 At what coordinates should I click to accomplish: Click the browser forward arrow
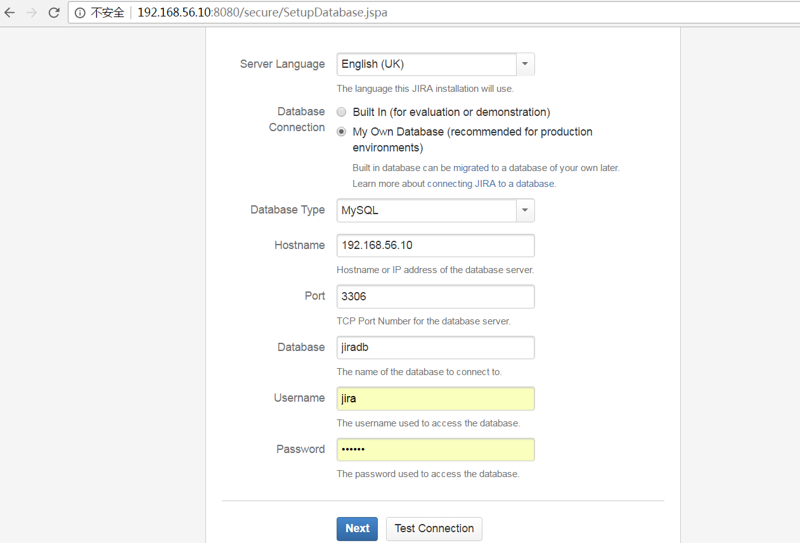coord(32,13)
